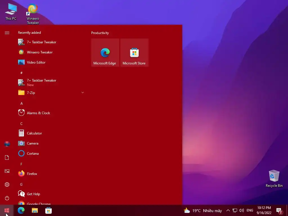Viewport: 288px width, 216px height.
Task: Open the network status tray icon
Action: click(235, 210)
